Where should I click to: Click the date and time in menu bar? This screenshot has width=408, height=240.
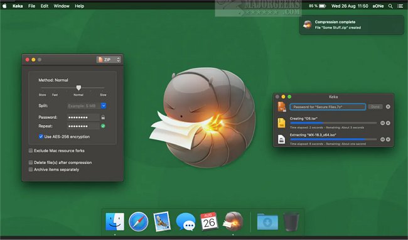[x=350, y=6]
